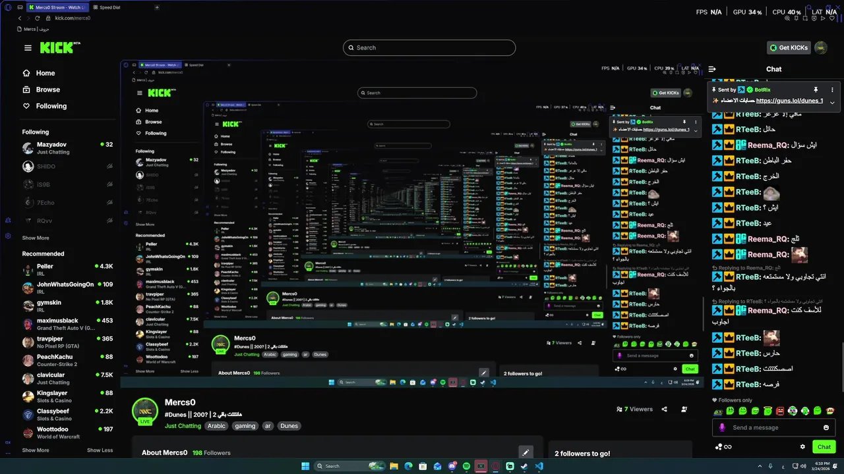Open Visual Studio Code from taskbar
The height and width of the screenshot is (474, 844).
tap(539, 466)
